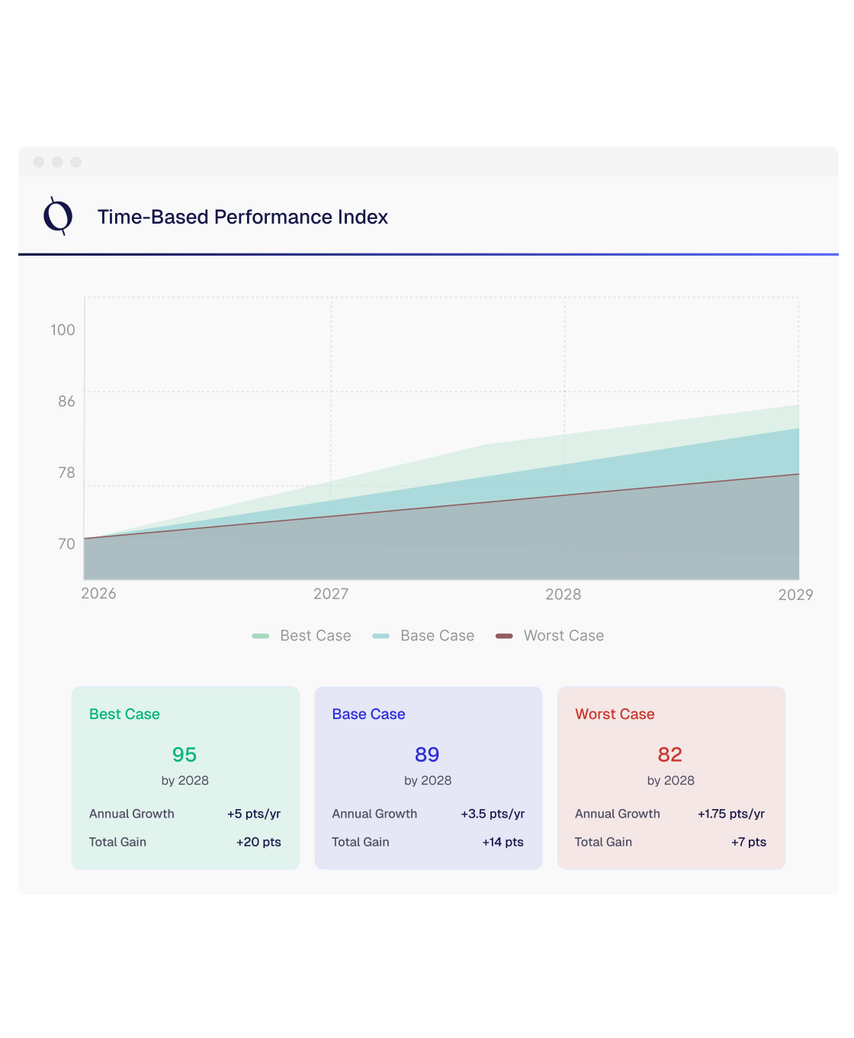Click the 2028 x-axis label
This screenshot has width=854, height=1038.
pyautogui.click(x=563, y=595)
